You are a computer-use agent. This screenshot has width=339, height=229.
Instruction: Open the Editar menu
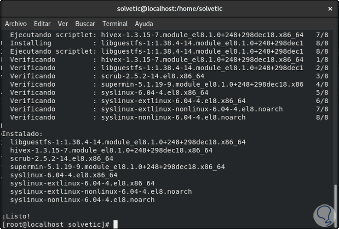point(42,24)
